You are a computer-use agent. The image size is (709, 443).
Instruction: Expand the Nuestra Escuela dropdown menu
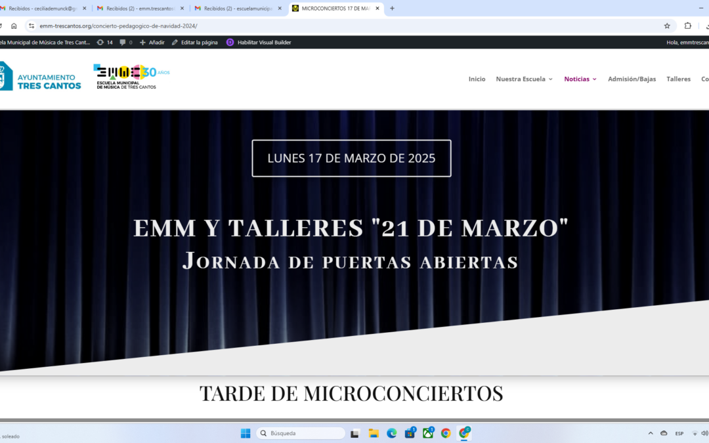524,79
